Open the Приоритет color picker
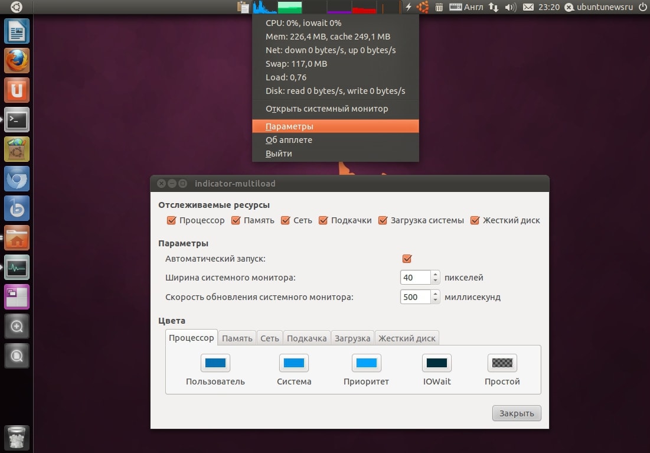This screenshot has width=650, height=453. tap(367, 363)
